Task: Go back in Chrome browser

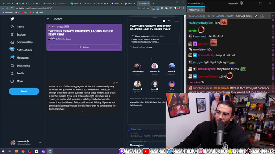Action: (x=3, y=8)
